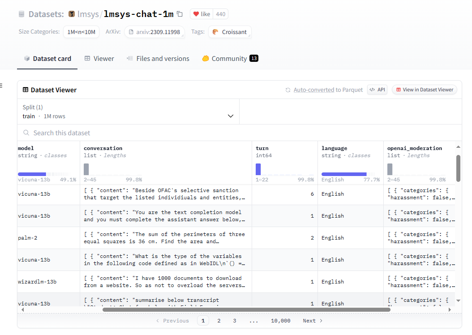Click the WebIDL conversation cell
The width and height of the screenshot is (472, 335).
pyautogui.click(x=166, y=260)
